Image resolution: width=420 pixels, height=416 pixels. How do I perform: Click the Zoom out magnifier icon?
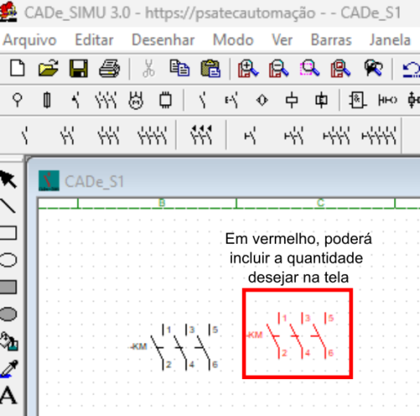[279, 68]
